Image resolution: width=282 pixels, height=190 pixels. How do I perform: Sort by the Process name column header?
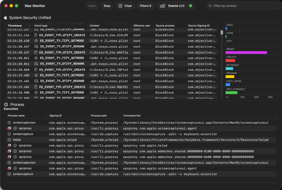point(16,116)
